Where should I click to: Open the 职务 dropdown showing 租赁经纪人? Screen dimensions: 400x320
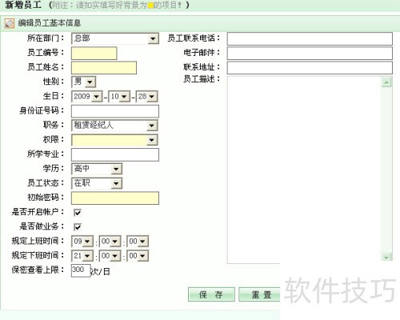(x=114, y=126)
